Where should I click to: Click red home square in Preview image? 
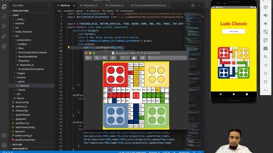point(115,75)
